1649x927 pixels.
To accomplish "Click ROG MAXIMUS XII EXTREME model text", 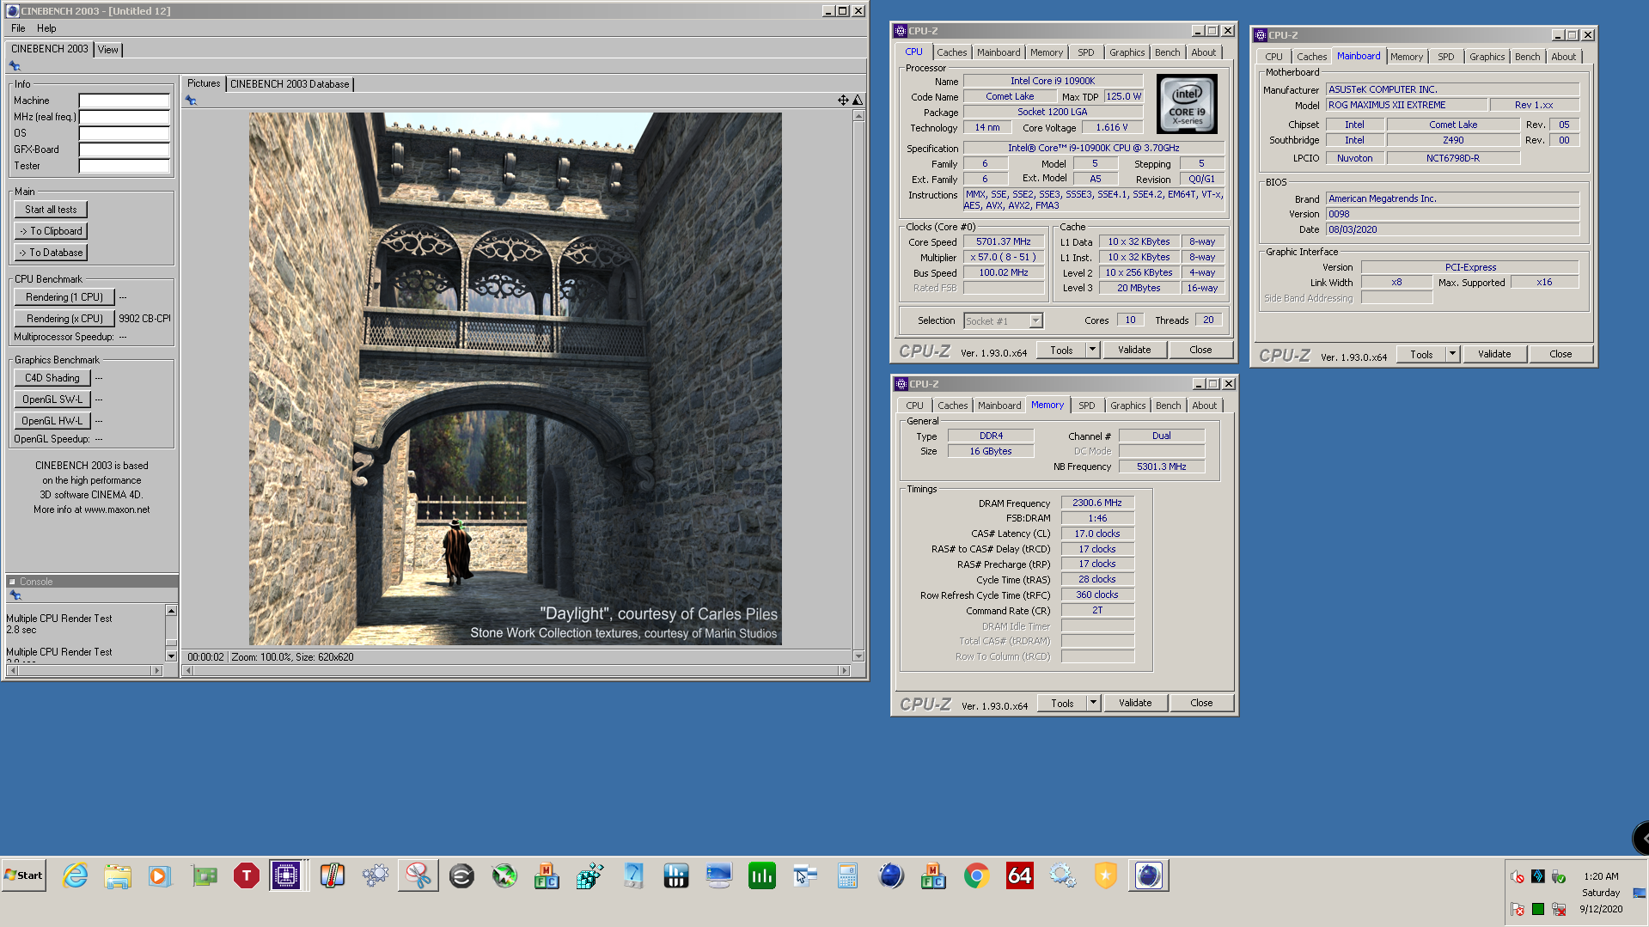I will (1387, 105).
